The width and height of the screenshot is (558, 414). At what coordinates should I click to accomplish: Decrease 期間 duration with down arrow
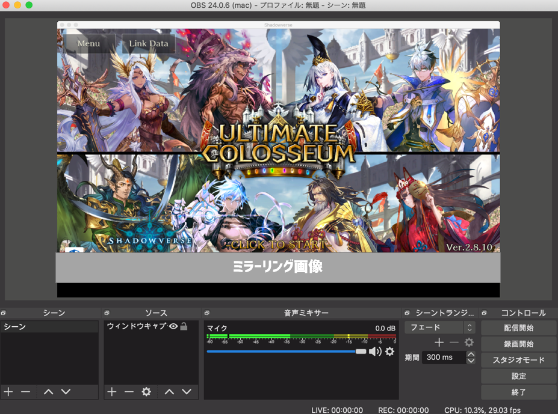click(x=471, y=361)
